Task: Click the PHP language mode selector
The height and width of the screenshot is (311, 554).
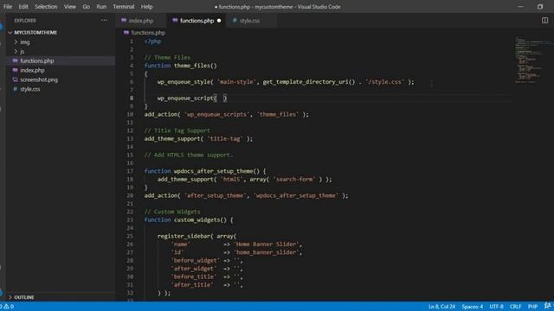Action: [x=532, y=307]
